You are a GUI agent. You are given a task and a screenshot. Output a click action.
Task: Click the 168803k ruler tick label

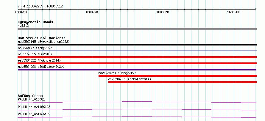pyautogui.click(x=21, y=12)
